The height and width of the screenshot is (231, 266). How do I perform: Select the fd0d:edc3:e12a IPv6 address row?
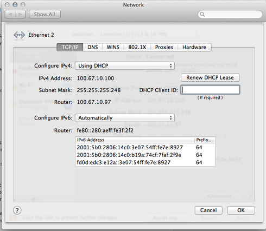[145, 162]
